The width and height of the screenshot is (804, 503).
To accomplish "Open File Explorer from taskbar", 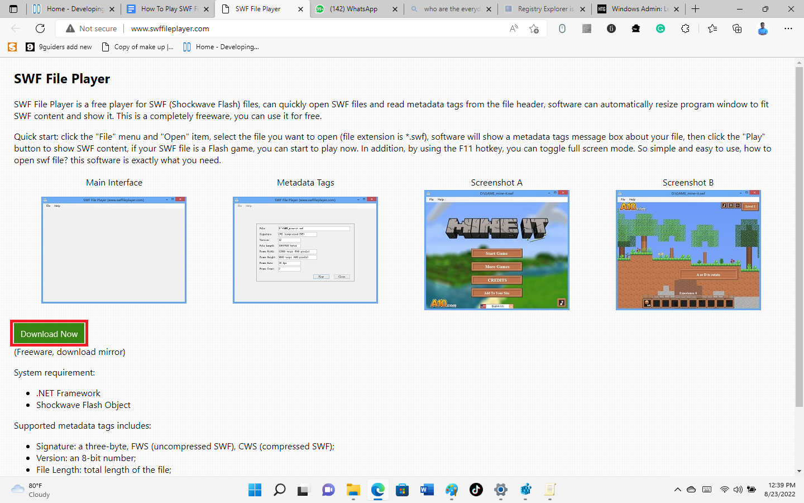I will coord(353,490).
